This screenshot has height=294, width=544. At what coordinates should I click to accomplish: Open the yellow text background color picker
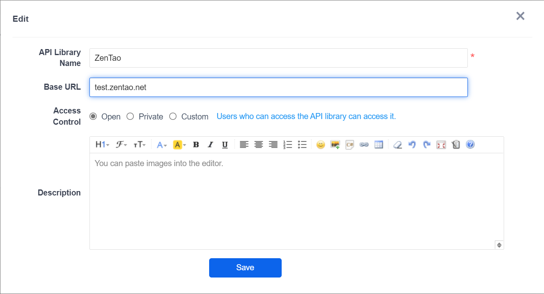point(179,145)
